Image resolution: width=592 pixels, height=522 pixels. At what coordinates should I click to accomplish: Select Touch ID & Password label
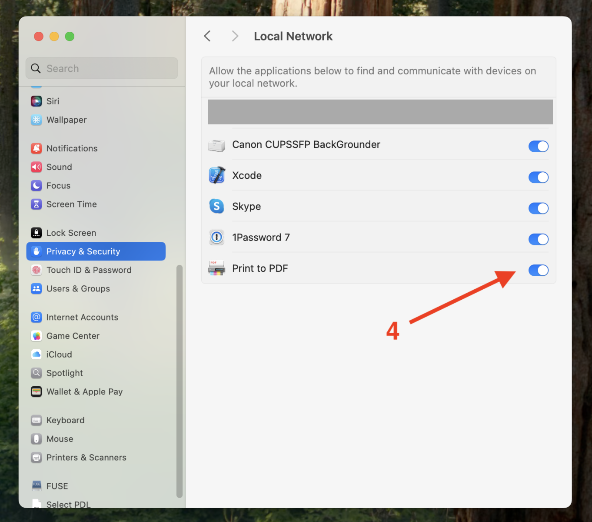[89, 270]
